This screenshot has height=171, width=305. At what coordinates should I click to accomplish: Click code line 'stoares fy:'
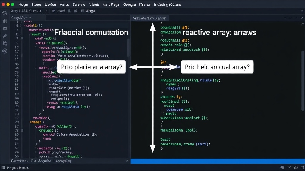click(x=171, y=97)
